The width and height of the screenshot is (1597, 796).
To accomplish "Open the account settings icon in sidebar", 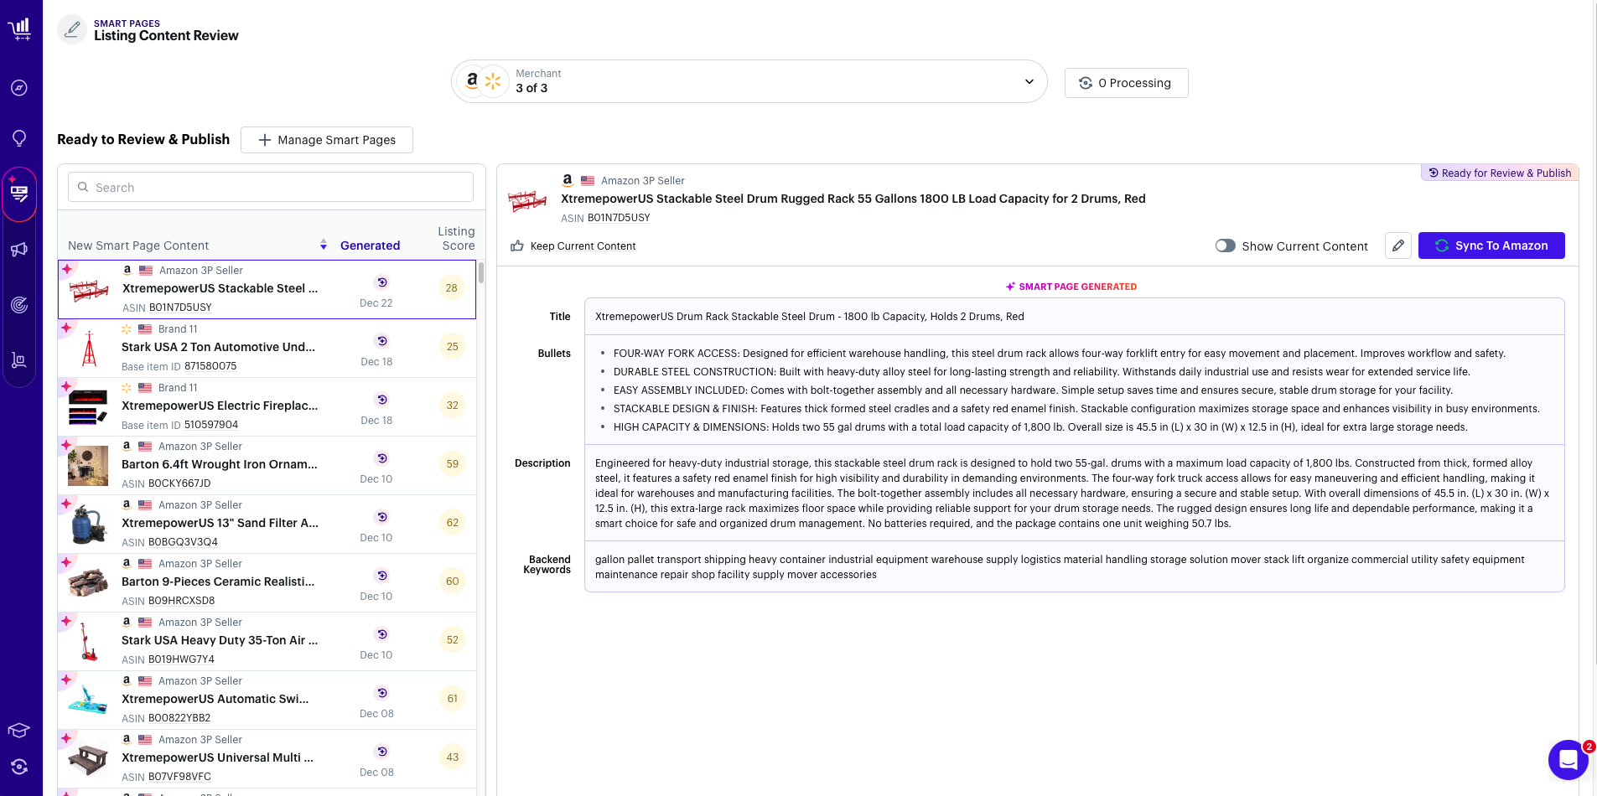I will (x=19, y=767).
